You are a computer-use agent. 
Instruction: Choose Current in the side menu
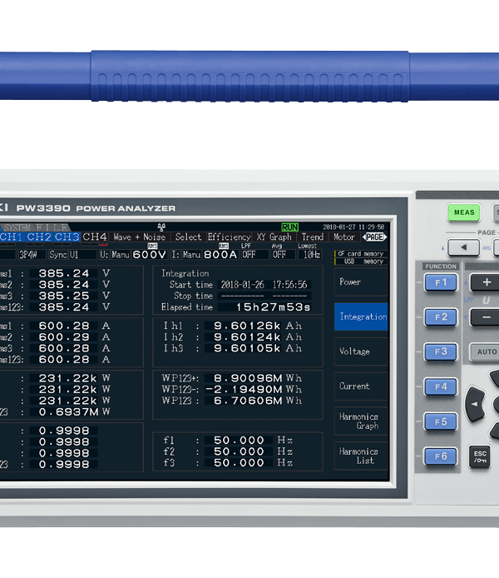point(361,386)
